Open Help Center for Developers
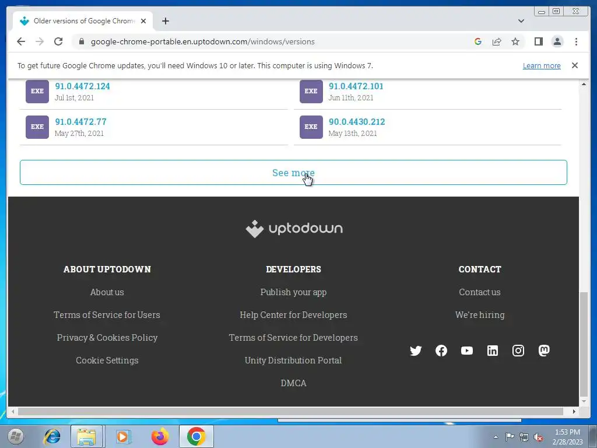This screenshot has height=448, width=597. point(294,315)
